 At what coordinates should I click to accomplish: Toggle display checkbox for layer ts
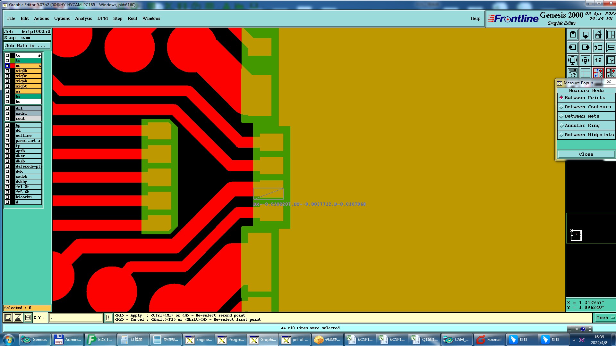(x=7, y=61)
